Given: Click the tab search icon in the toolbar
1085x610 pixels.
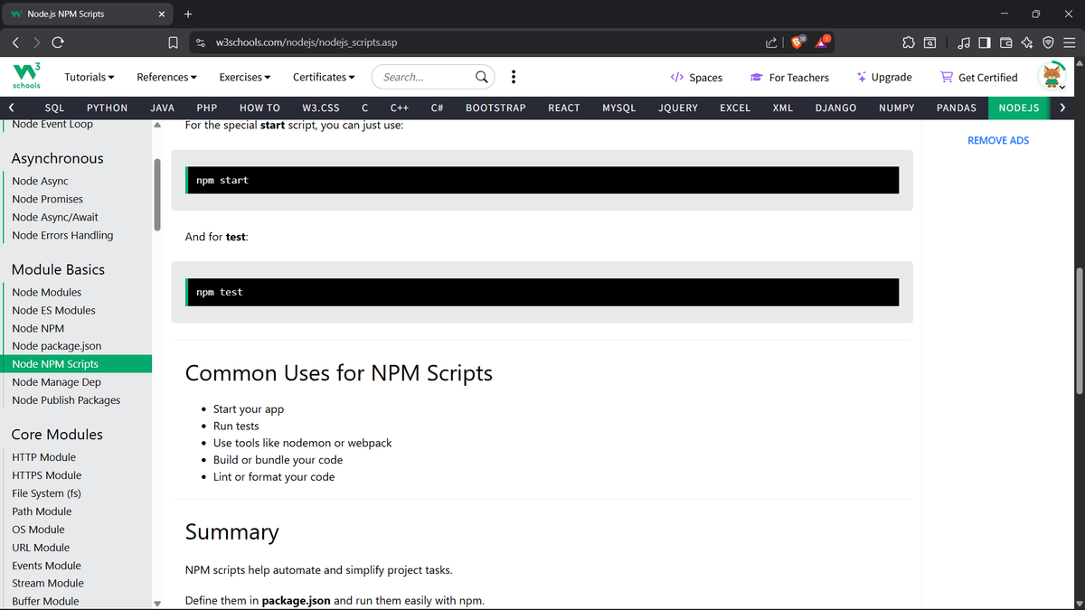Looking at the screenshot, I should pos(930,42).
